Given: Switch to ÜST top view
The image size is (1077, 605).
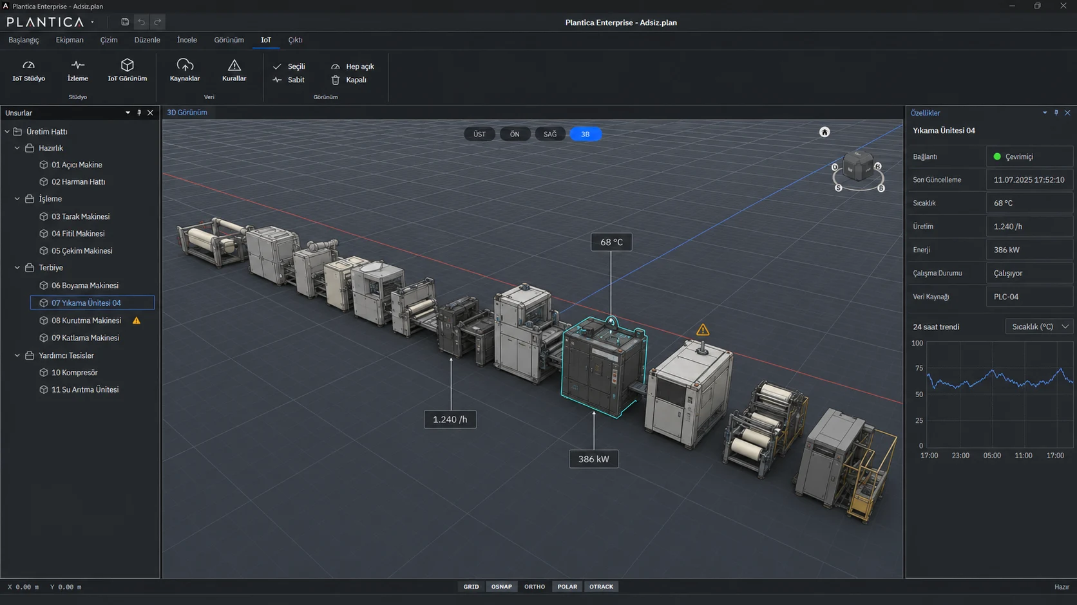Looking at the screenshot, I should click(x=480, y=134).
